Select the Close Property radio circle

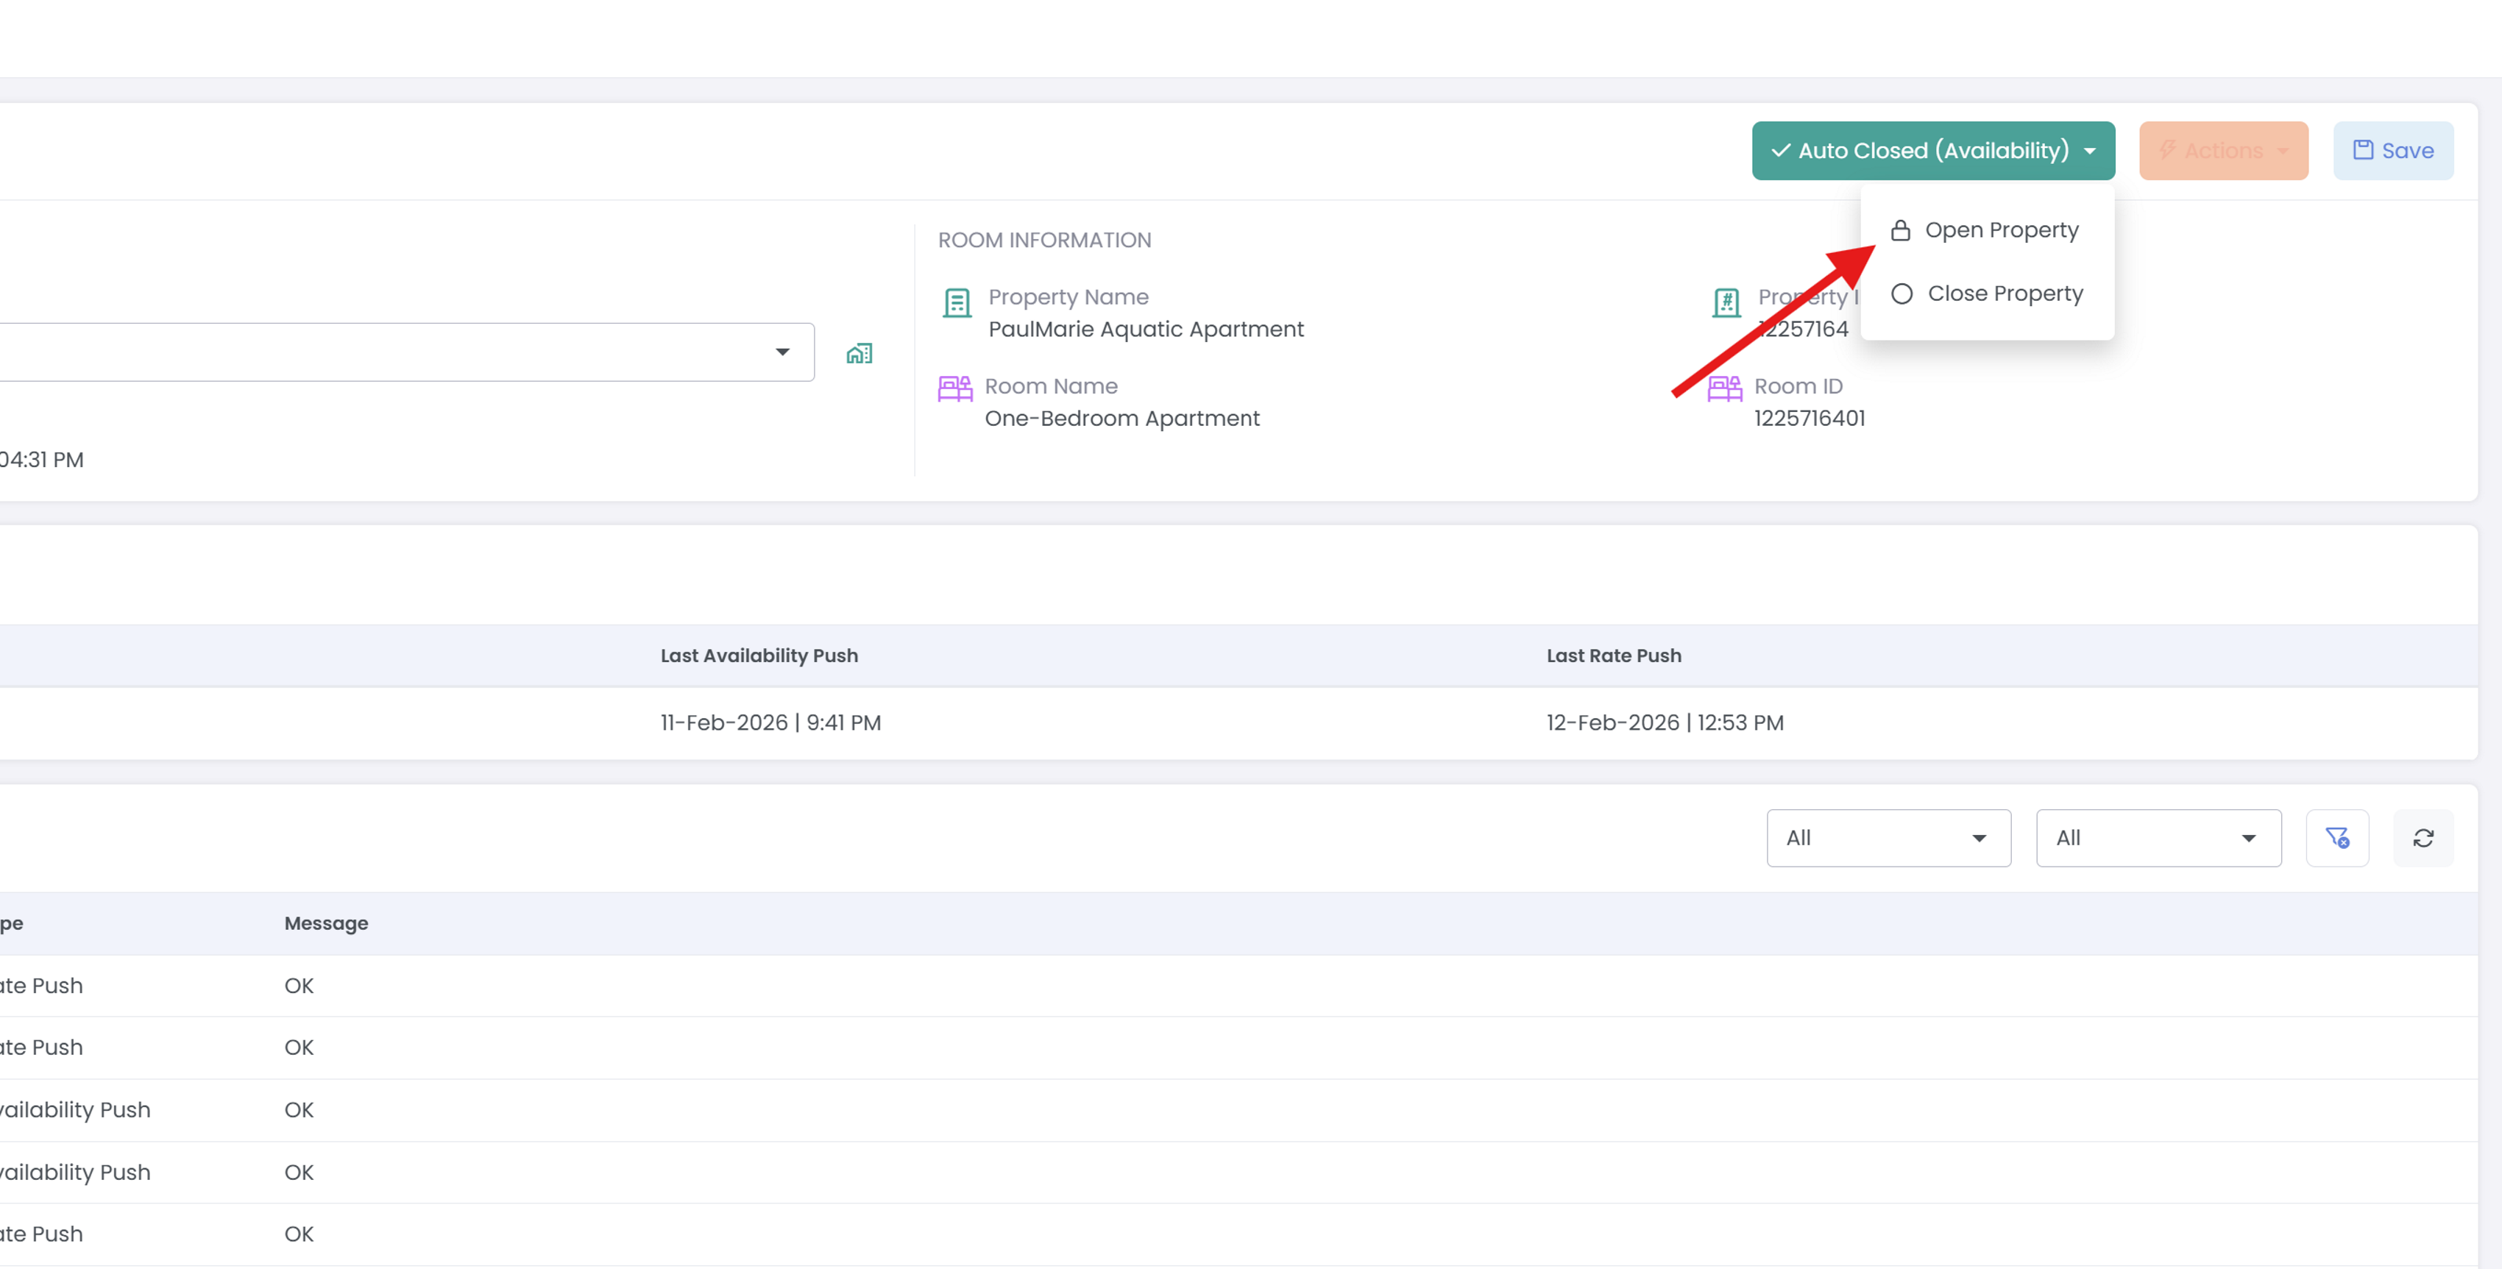click(1902, 294)
